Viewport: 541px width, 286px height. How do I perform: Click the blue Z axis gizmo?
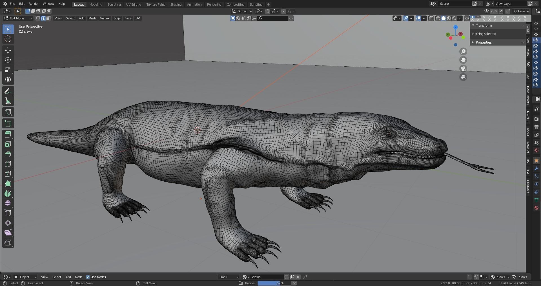click(x=456, y=27)
